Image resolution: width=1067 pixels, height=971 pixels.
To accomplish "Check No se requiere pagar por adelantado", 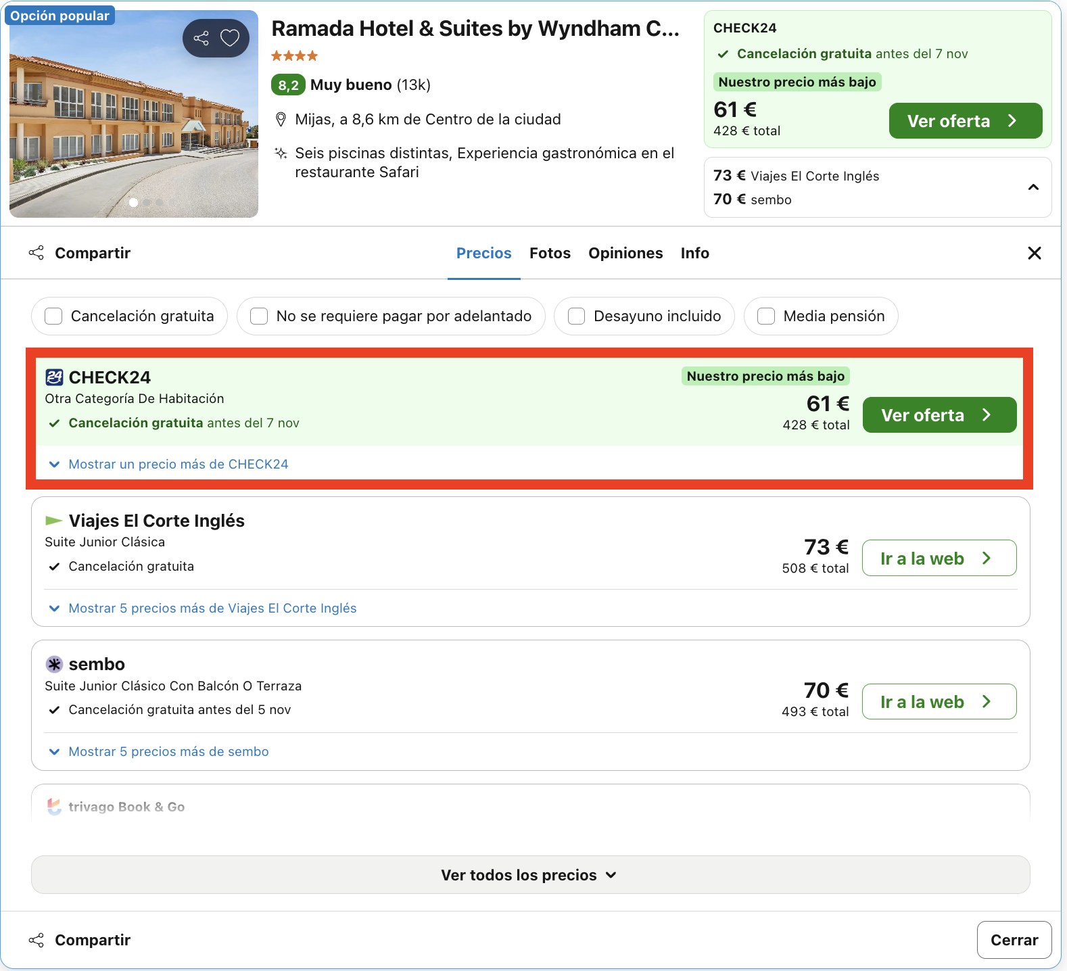I will pos(259,316).
